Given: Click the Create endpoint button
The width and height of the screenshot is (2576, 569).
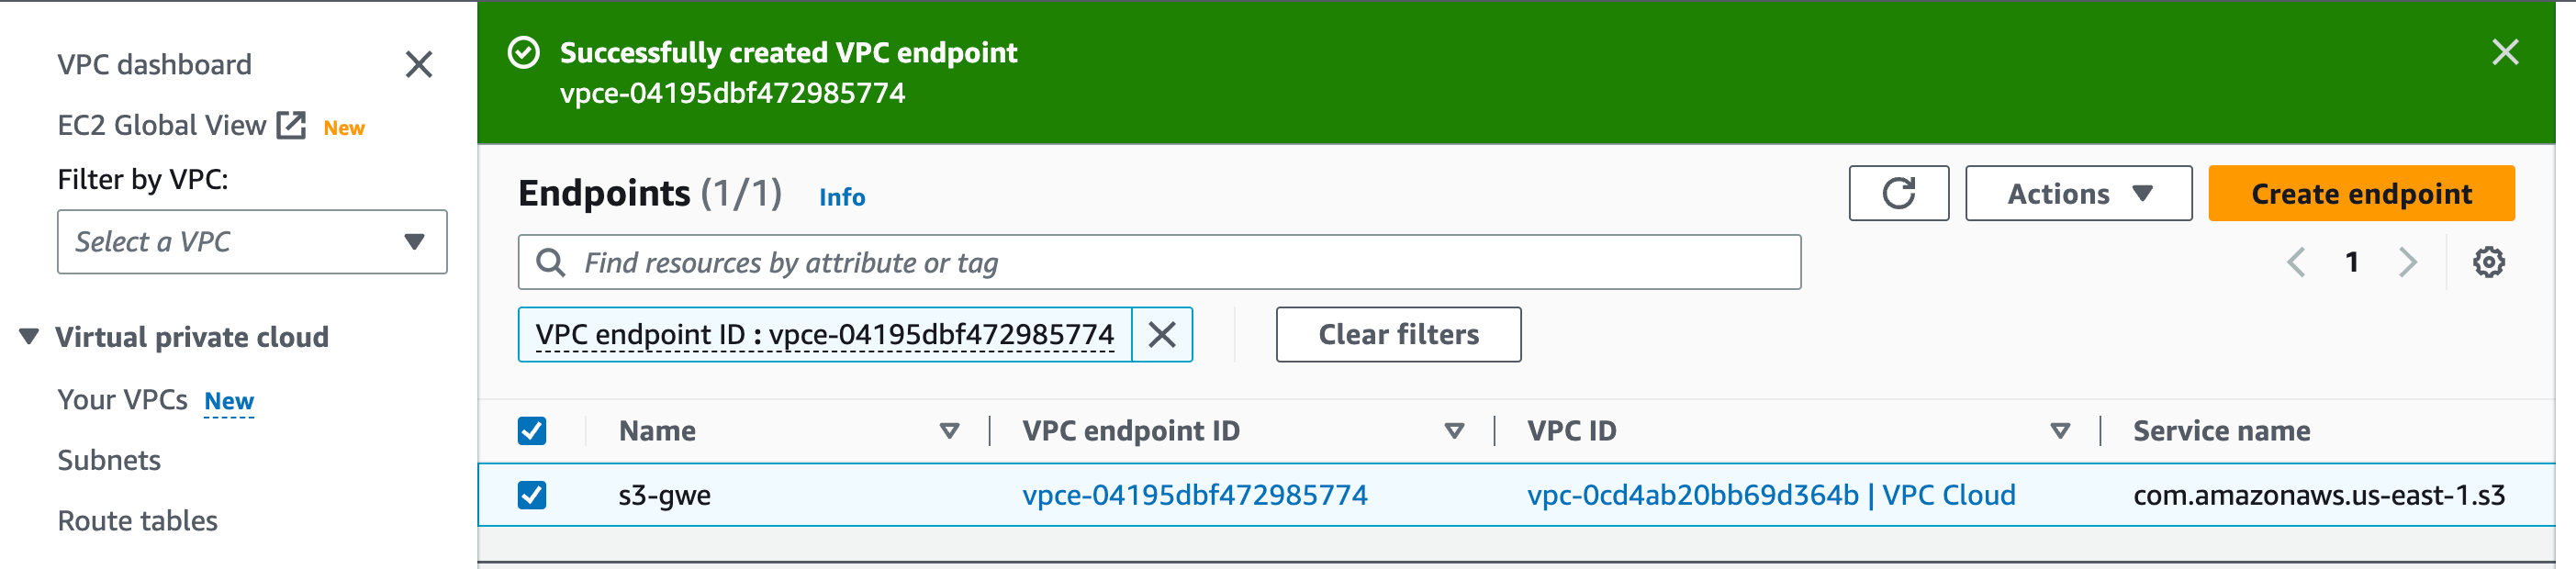Looking at the screenshot, I should [x=2358, y=193].
